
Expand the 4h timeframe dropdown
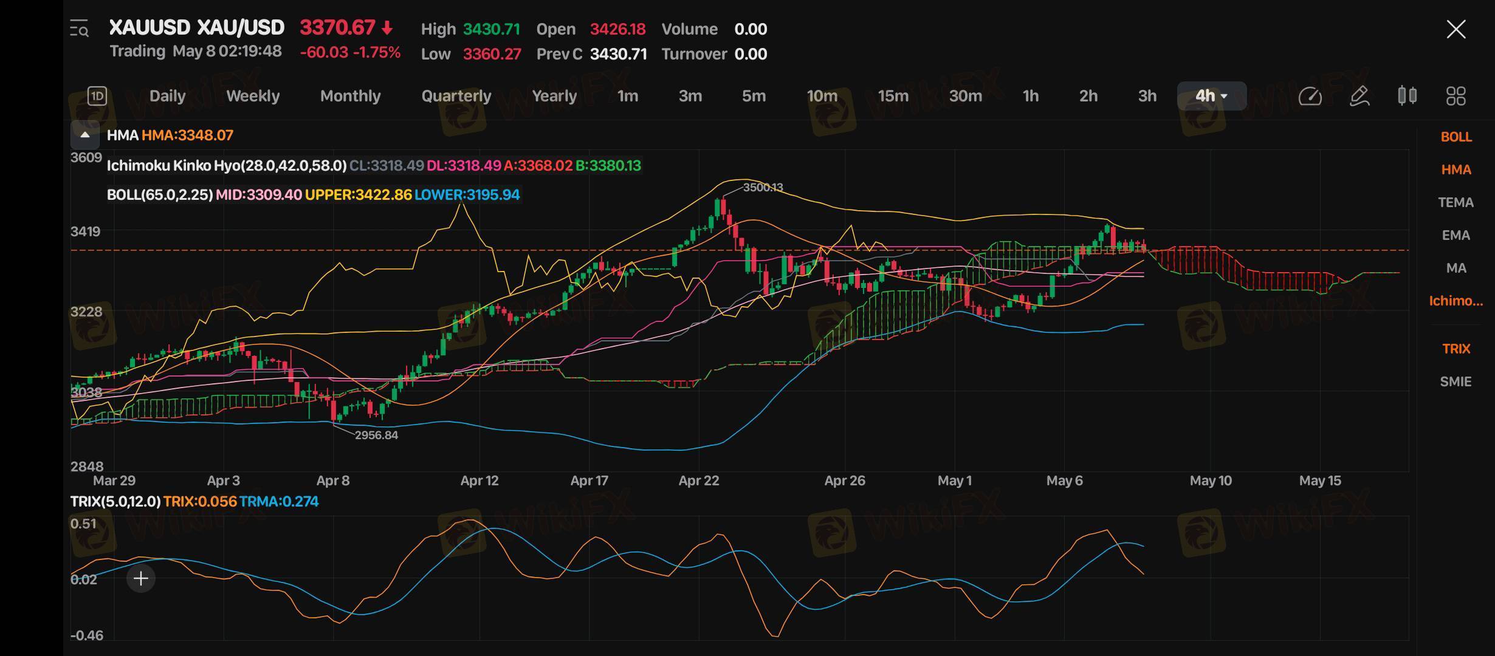point(1211,96)
